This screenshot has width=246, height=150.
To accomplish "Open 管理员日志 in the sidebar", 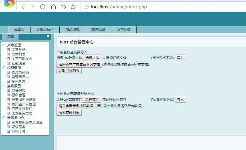I will click(20, 77).
